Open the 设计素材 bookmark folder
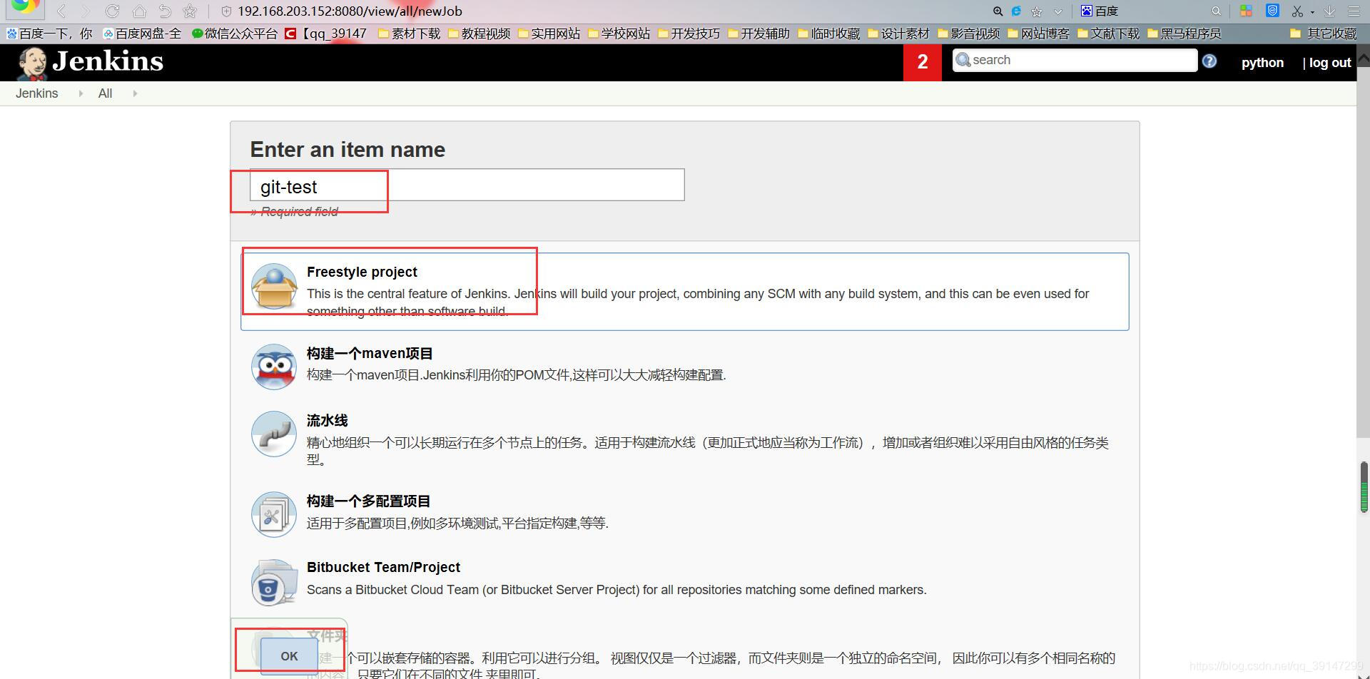This screenshot has width=1370, height=679. pyautogui.click(x=898, y=34)
